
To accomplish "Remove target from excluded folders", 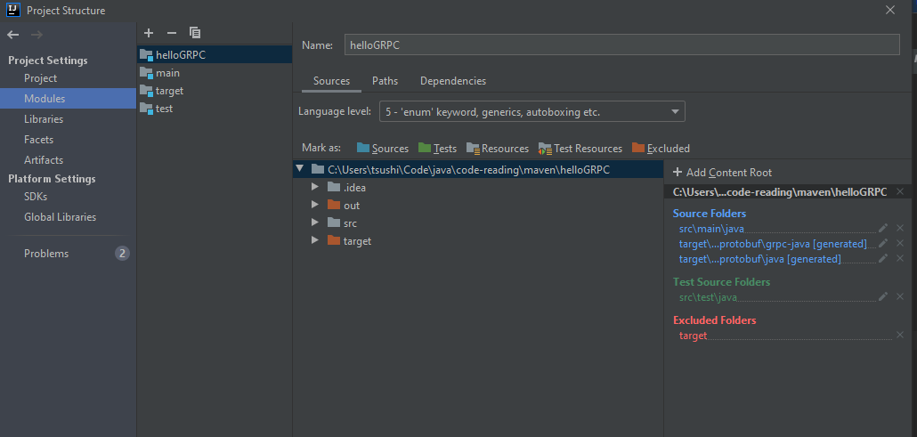I will pos(900,336).
